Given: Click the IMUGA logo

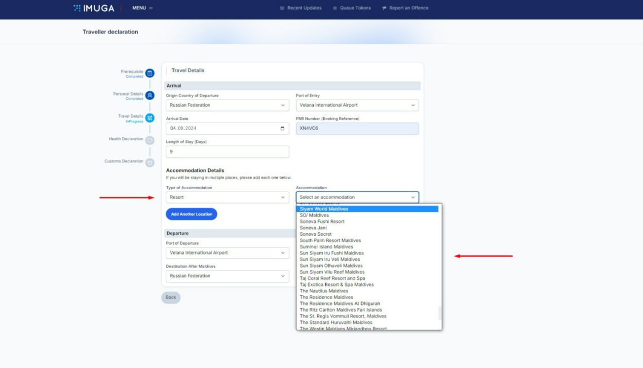Looking at the screenshot, I should (x=94, y=8).
